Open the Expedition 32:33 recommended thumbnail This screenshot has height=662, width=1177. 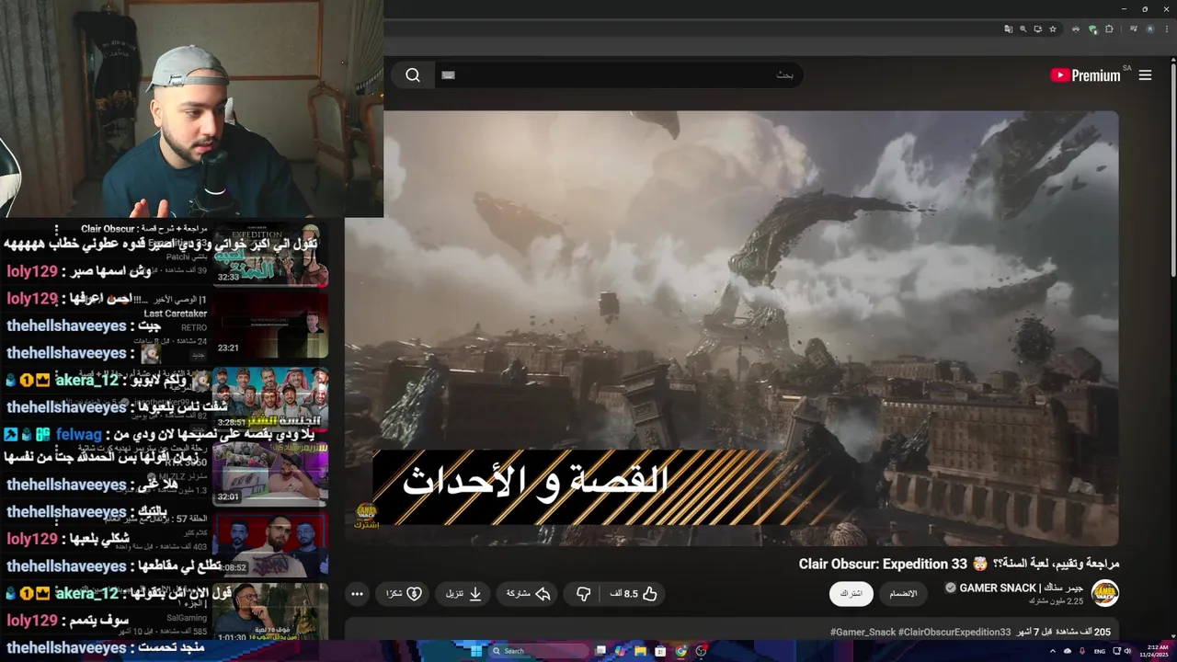click(x=270, y=254)
